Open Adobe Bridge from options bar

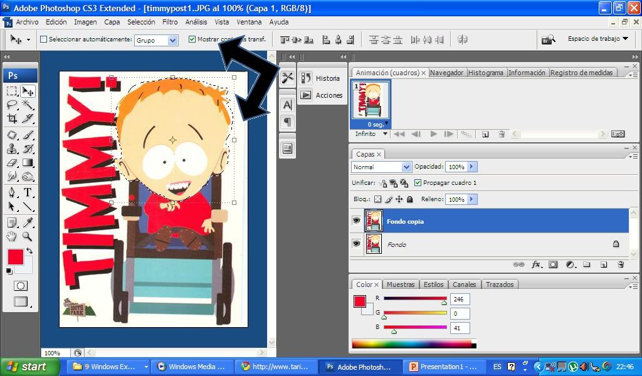click(548, 39)
